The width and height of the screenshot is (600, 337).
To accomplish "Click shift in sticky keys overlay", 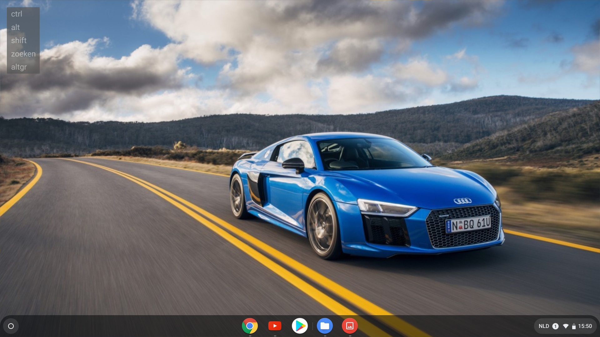I will (x=19, y=41).
